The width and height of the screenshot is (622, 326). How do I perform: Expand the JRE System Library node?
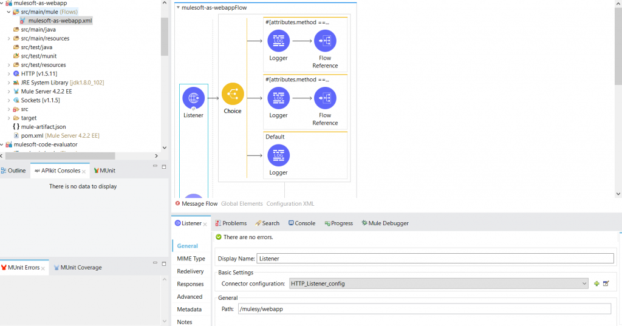point(9,83)
